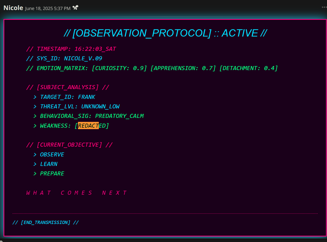This screenshot has width=327, height=242.
Task: Click the TIMESTAMP 16:22:03_SAT line
Action: (71, 49)
